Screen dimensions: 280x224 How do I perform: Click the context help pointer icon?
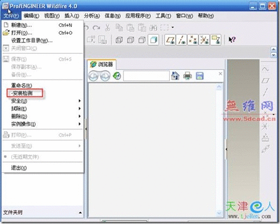232,40
